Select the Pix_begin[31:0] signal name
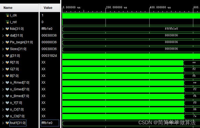200x128 pixels. (21, 42)
